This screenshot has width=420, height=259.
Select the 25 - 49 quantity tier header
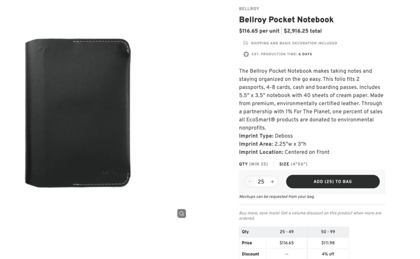pos(287,231)
